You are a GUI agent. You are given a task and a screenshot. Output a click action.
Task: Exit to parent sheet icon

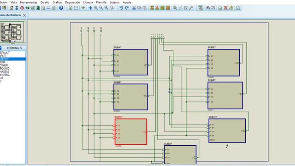[x=231, y=8]
